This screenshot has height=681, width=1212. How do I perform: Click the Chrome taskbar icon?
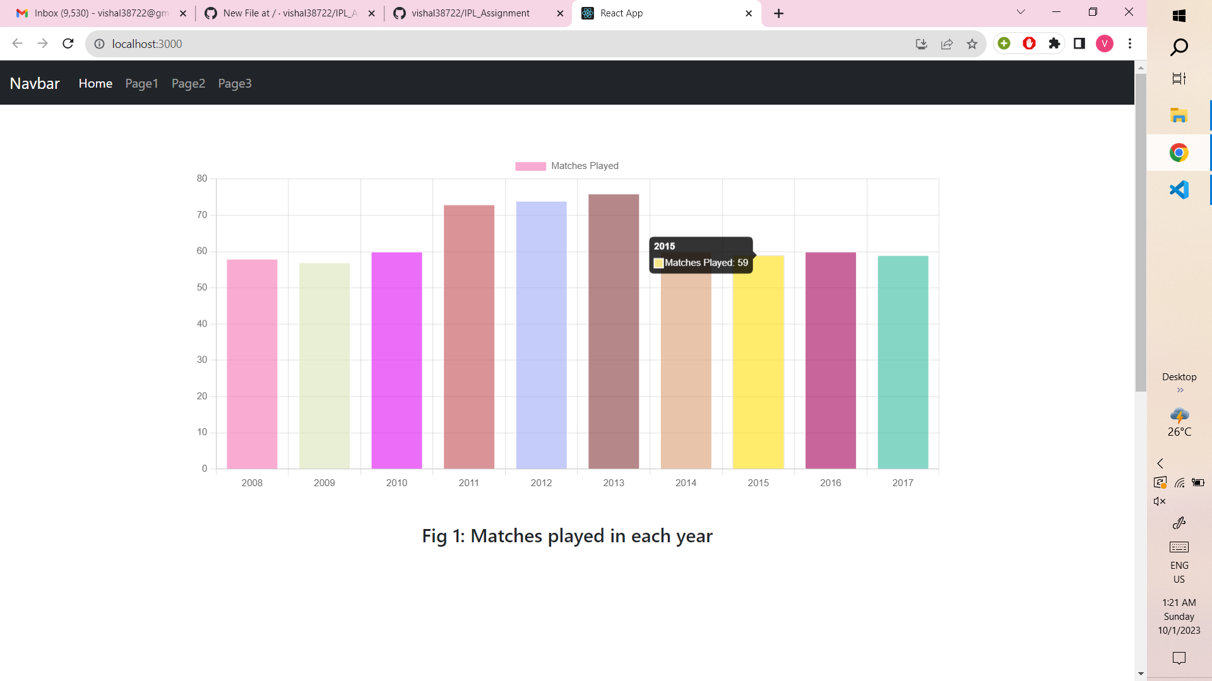point(1179,153)
